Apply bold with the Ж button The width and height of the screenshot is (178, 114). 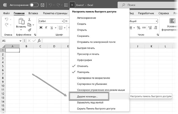pyautogui.click(x=41, y=27)
